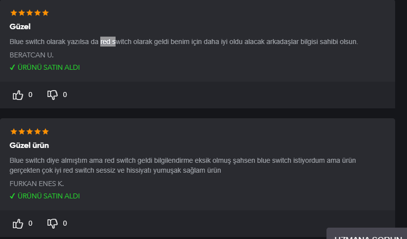407x239 pixels.
Task: Like Beratcan U.'s review with thumbs up
Action: click(x=18, y=95)
